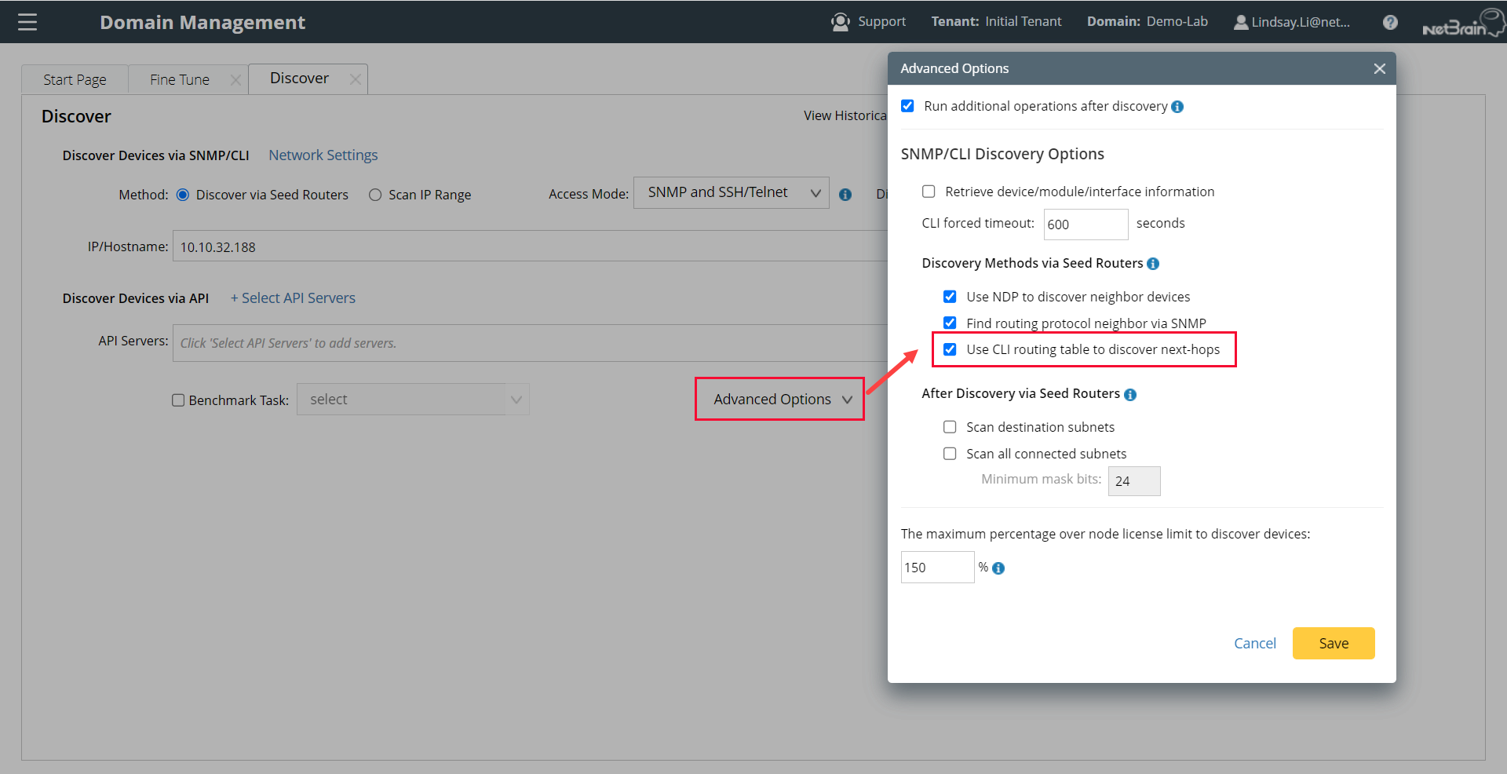1507x774 pixels.
Task: Click info icon for After Discovery via Seed Routers
Action: pyautogui.click(x=1130, y=395)
